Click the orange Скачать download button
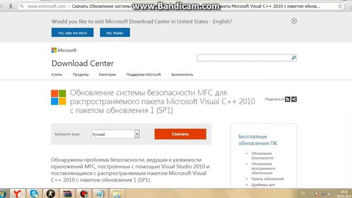Image resolution: width=352 pixels, height=198 pixels. (x=180, y=134)
